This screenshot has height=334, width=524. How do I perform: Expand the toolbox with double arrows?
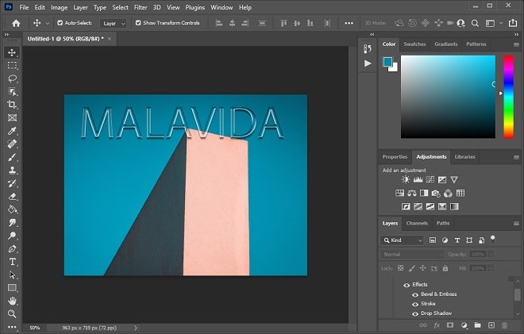tap(6, 34)
